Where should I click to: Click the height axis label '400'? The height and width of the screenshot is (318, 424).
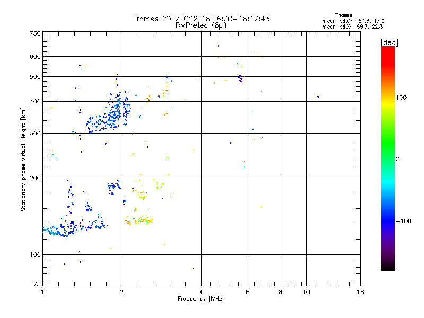(35, 101)
